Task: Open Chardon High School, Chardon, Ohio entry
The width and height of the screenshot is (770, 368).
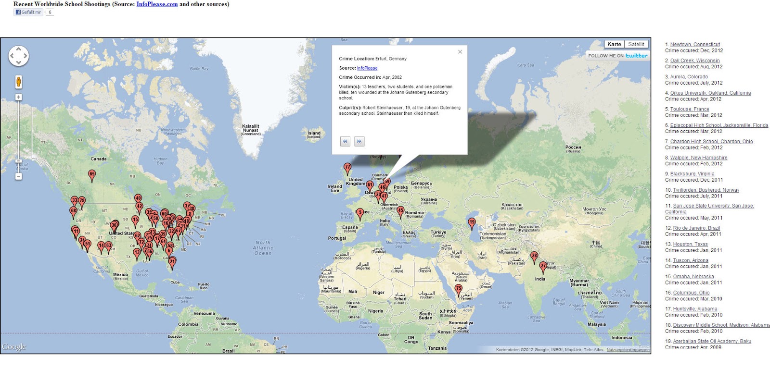Action: (x=711, y=142)
